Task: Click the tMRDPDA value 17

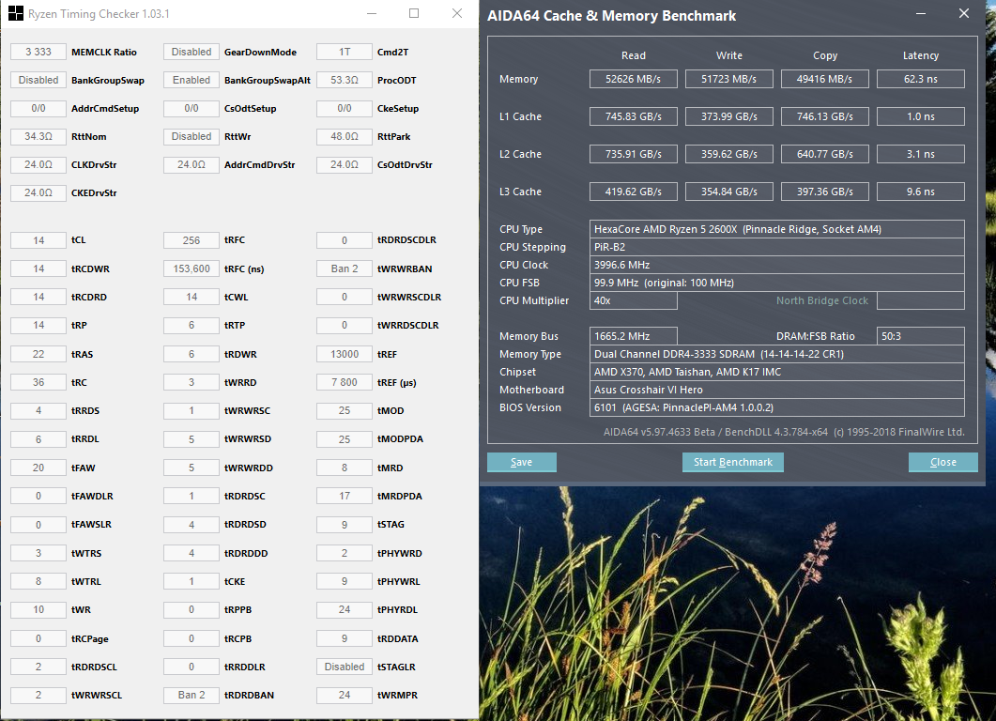Action: (x=345, y=496)
